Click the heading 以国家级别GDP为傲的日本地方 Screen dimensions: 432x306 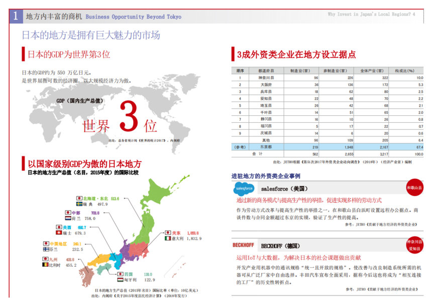(84, 164)
